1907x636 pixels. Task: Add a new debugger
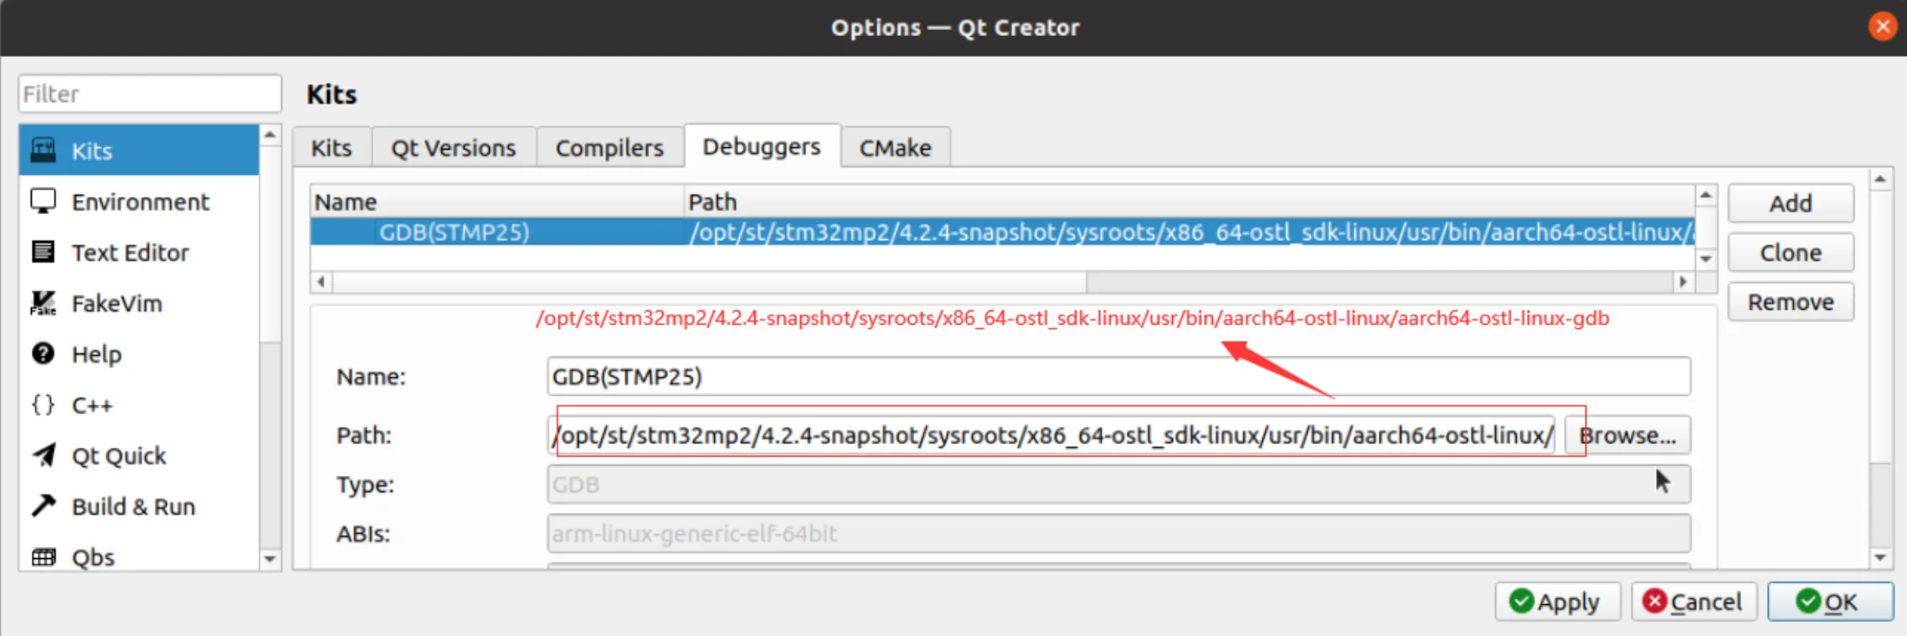click(1791, 203)
